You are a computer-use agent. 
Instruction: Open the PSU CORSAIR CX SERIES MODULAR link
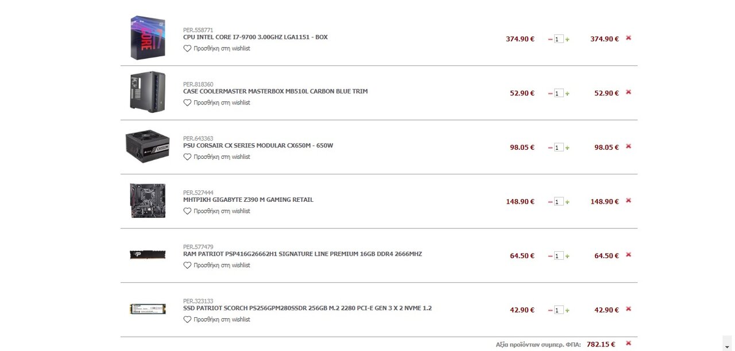258,146
